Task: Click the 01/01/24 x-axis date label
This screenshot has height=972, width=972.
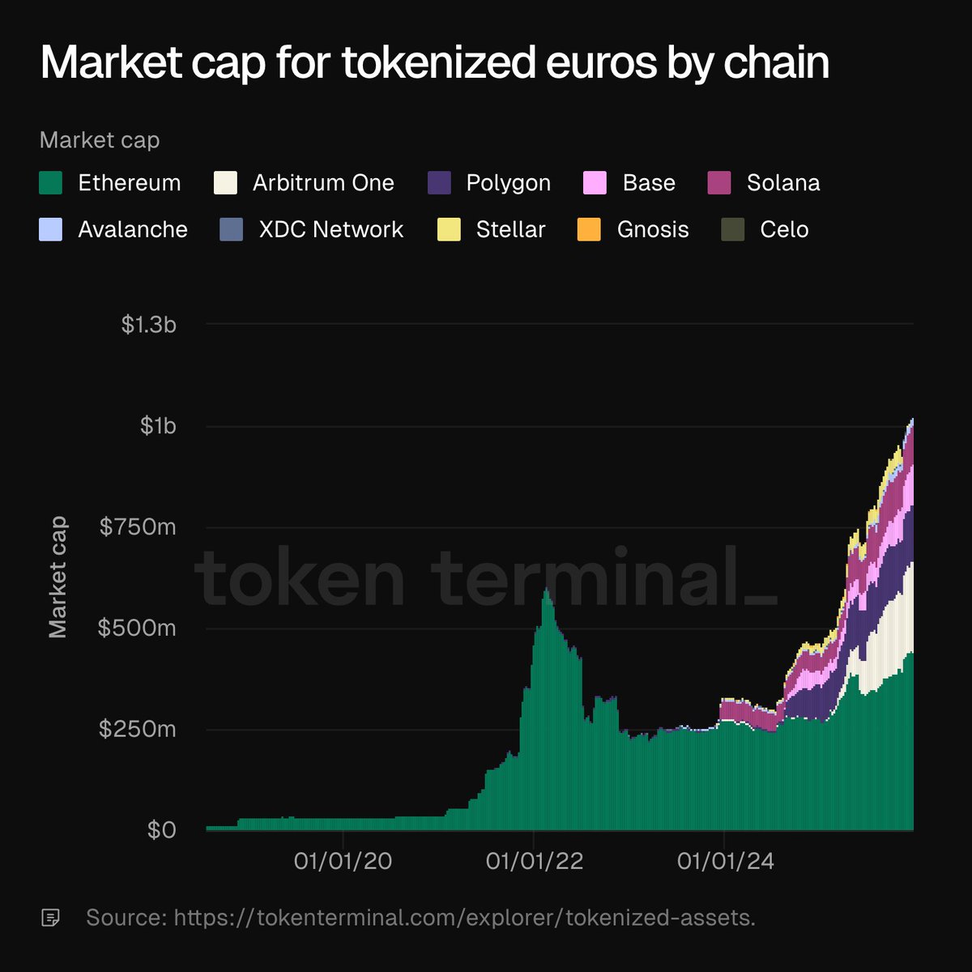Action: pyautogui.click(x=725, y=861)
